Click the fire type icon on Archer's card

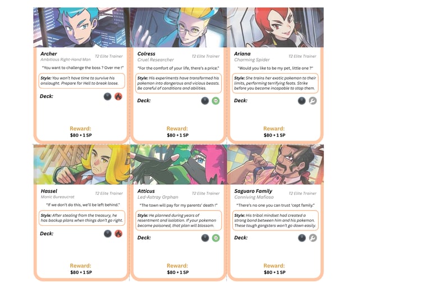pyautogui.click(x=118, y=97)
